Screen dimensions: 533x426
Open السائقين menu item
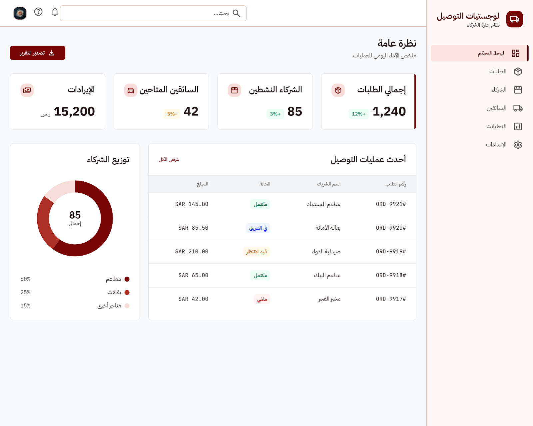tap(480, 108)
